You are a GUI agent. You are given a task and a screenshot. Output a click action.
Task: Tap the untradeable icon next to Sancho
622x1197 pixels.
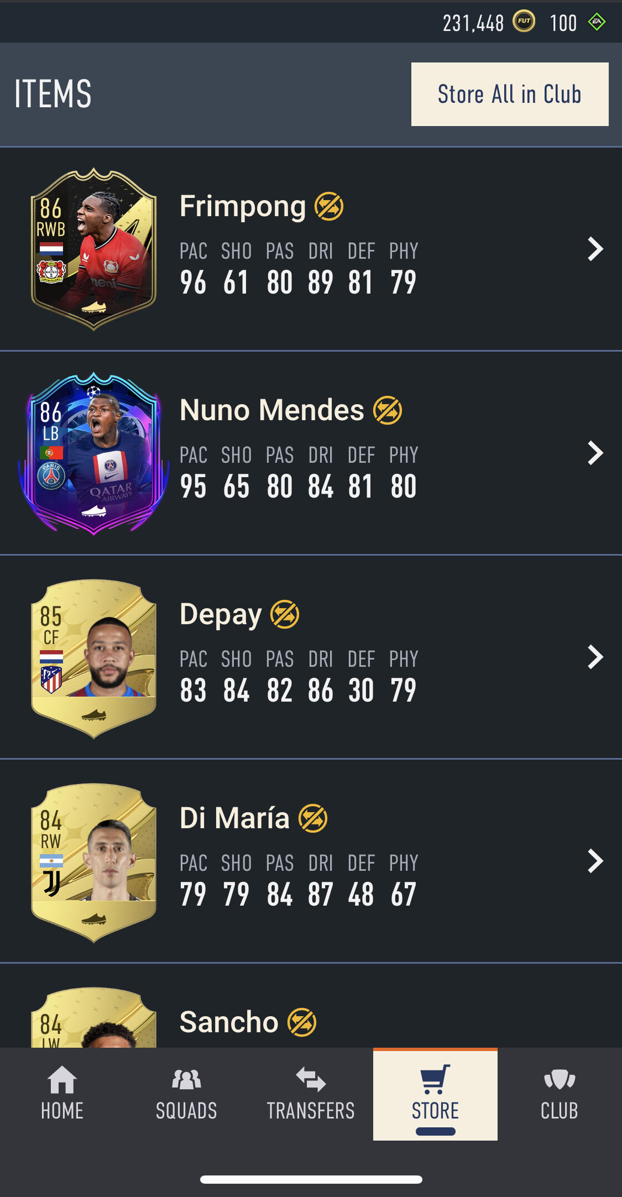[x=302, y=1022]
